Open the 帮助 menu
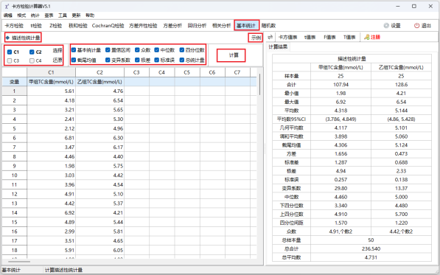440x275 pixels. pos(90,15)
